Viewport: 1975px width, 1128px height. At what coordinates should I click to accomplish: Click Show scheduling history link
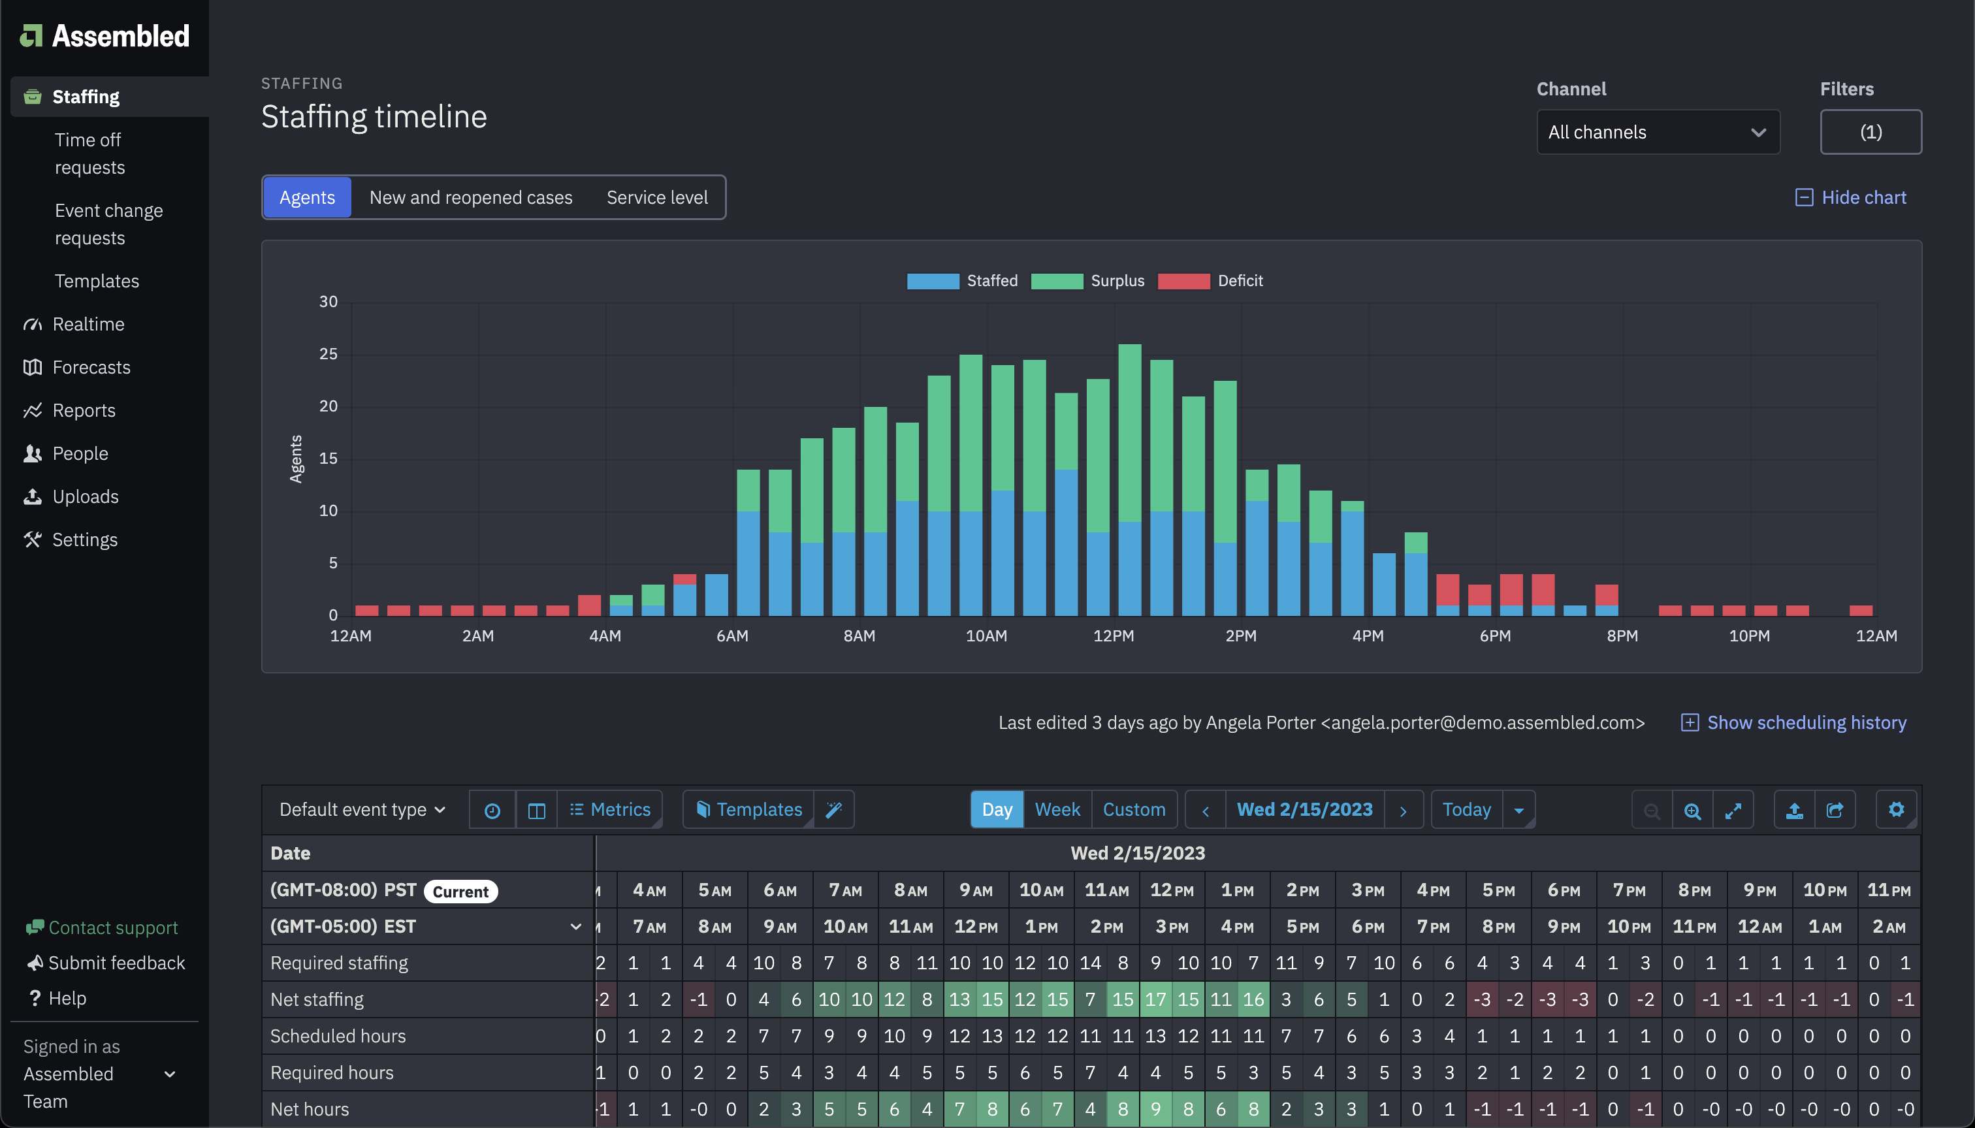pyautogui.click(x=1807, y=723)
